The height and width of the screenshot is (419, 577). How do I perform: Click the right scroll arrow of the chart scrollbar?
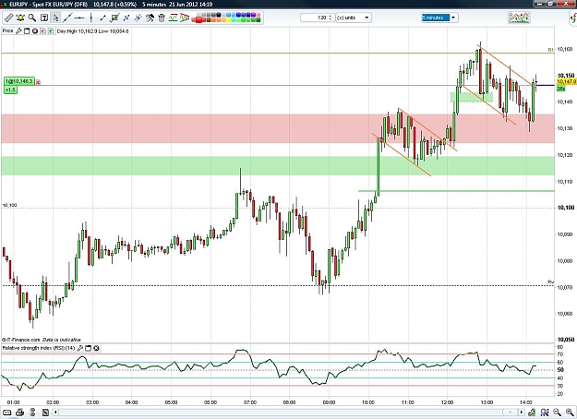[x=522, y=413]
